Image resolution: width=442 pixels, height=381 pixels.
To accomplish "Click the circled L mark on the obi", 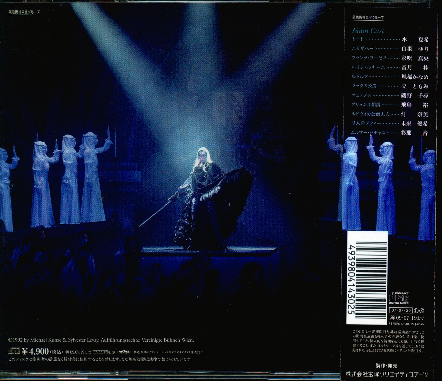I will [416, 311].
